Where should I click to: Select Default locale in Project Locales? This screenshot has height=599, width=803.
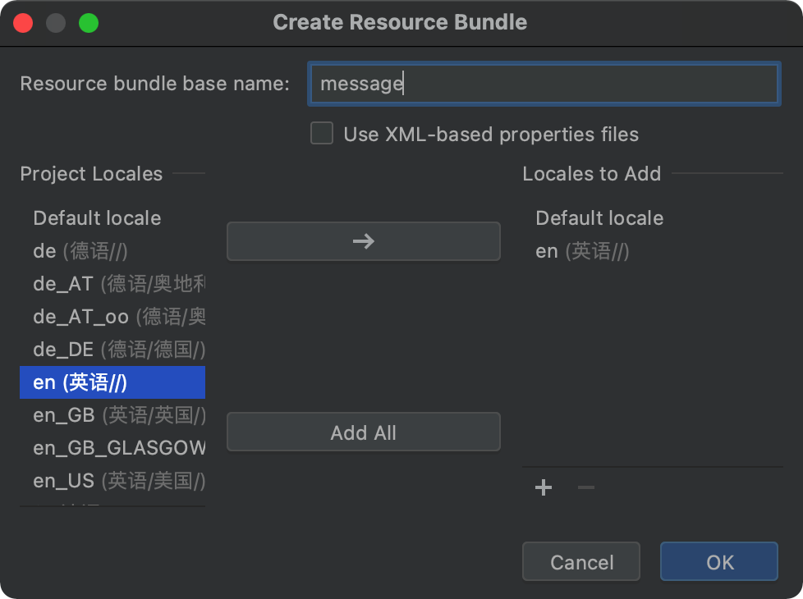coord(112,218)
